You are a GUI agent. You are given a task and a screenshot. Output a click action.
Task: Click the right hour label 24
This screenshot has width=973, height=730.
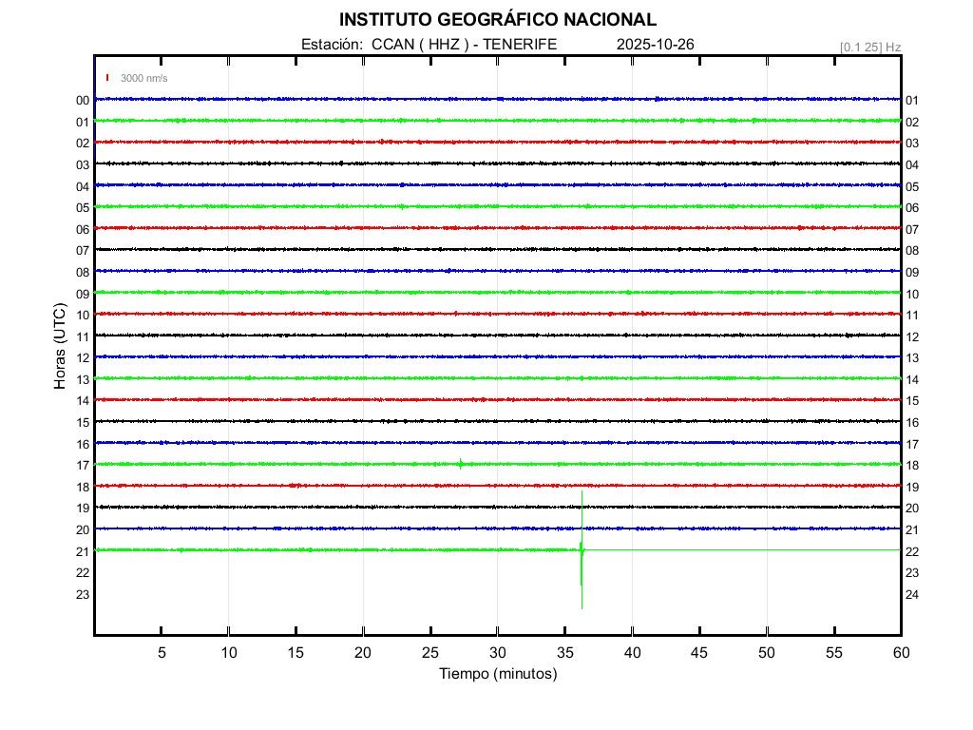911,594
